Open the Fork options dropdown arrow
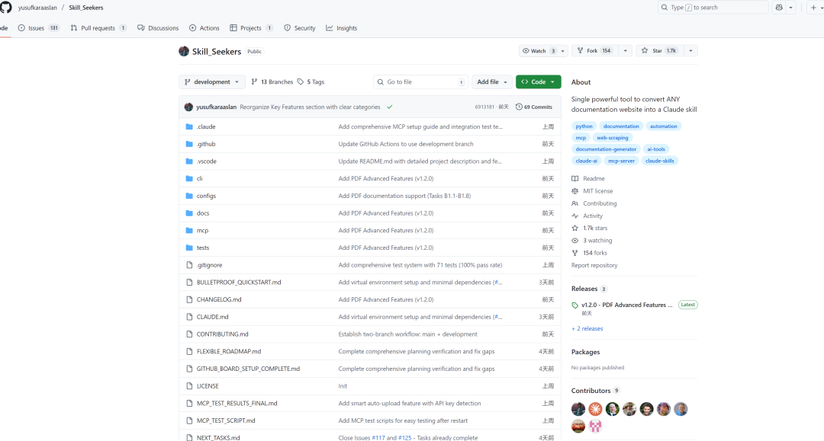This screenshot has width=824, height=441. click(x=625, y=51)
